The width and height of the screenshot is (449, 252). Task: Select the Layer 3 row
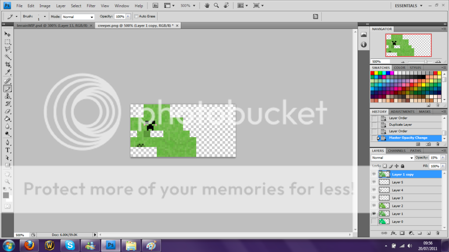coord(406,198)
